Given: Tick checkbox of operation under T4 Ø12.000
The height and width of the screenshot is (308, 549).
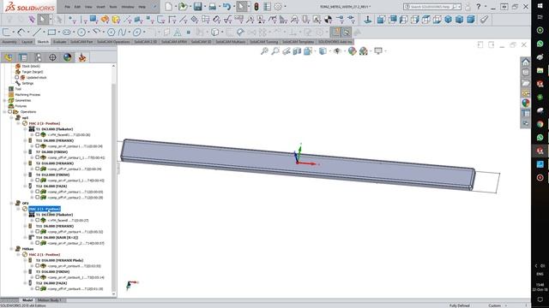Looking at the screenshot, I should (x=38, y=181).
